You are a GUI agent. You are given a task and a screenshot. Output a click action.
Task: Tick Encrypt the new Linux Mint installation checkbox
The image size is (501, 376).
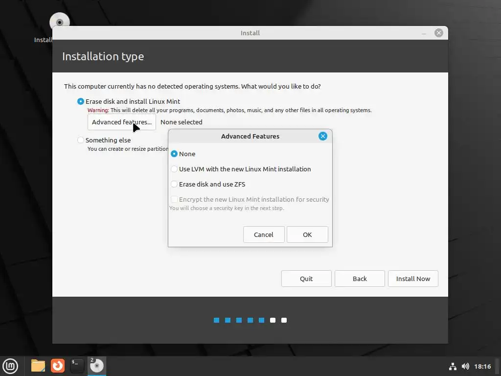point(174,200)
